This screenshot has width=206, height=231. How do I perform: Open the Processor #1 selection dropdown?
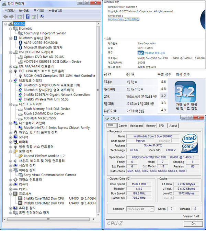140,209
